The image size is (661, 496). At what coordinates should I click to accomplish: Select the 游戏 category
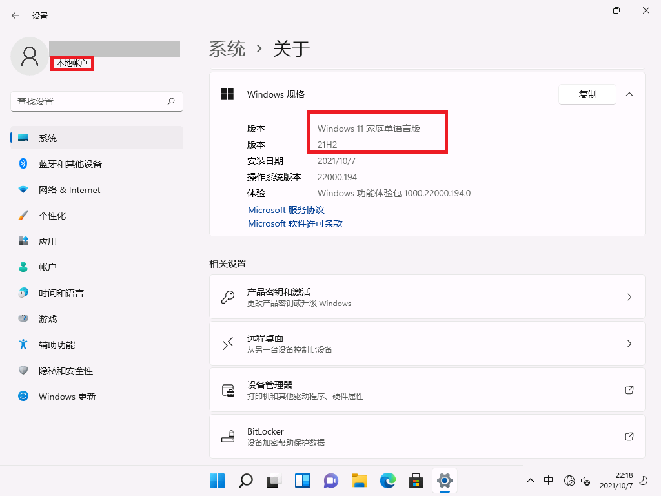[97, 319]
